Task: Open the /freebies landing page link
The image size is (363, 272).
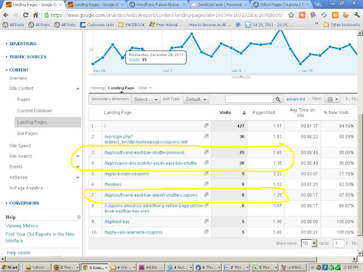Action: [x=113, y=184]
